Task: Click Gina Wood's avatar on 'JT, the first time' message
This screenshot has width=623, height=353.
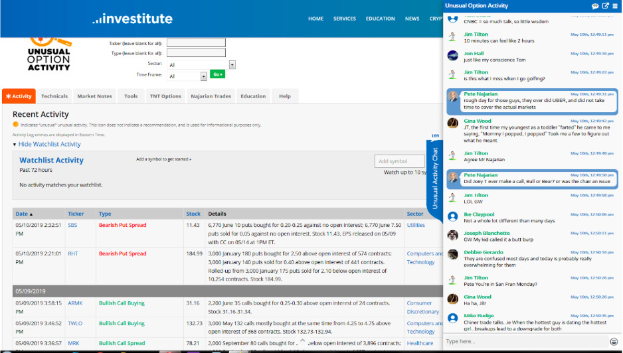Action: pos(452,123)
